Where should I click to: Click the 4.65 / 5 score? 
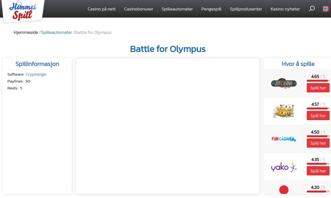pyautogui.click(x=318, y=77)
